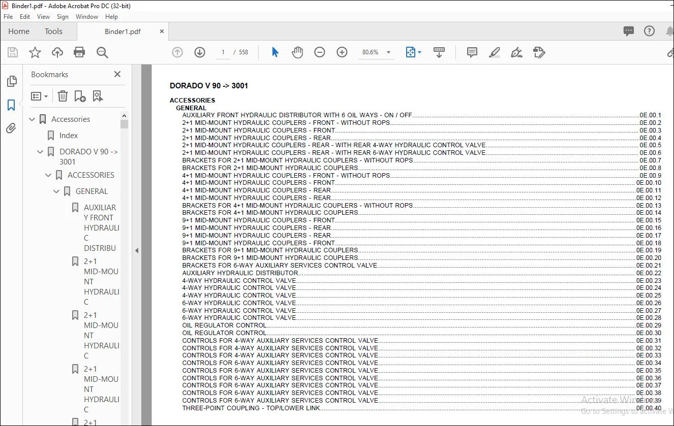Open the File menu
The width and height of the screenshot is (674, 426).
[8, 17]
